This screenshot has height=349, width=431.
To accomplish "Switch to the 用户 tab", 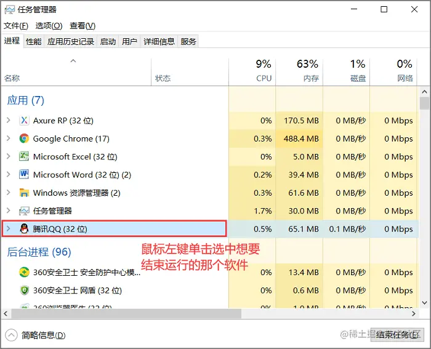I will [129, 41].
